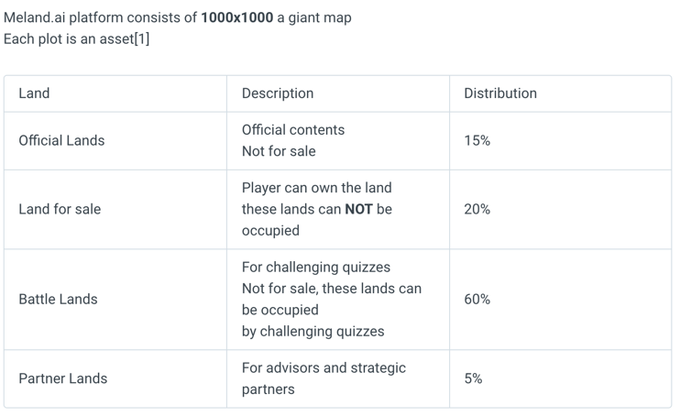Image resolution: width=680 pixels, height=416 pixels.
Task: Click 'Meland.ai platform consists of' sentence
Action: (x=100, y=17)
